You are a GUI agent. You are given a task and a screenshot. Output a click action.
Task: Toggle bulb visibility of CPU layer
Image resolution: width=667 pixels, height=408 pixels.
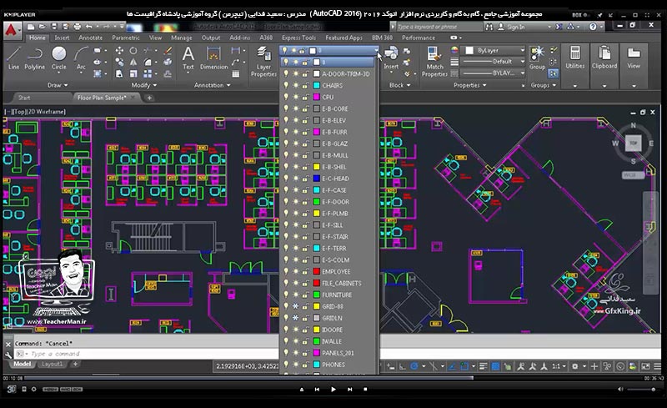(x=286, y=97)
